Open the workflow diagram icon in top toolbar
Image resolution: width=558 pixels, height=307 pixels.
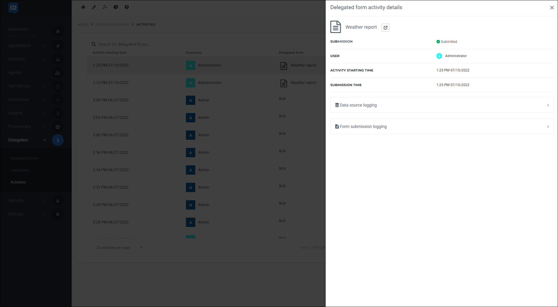pyautogui.click(x=105, y=7)
